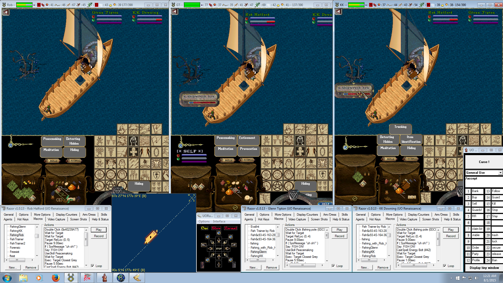This screenshot has height=283, width=503.
Task: Click New... in Glenn Tipton Razor
Action: [x=254, y=268]
